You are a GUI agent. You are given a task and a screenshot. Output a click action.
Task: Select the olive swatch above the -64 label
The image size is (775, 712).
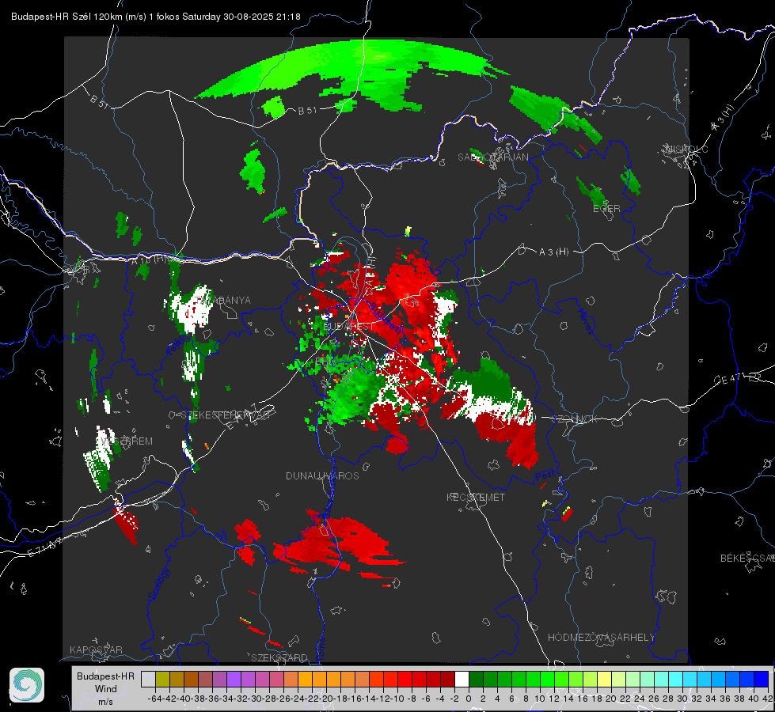(162, 680)
